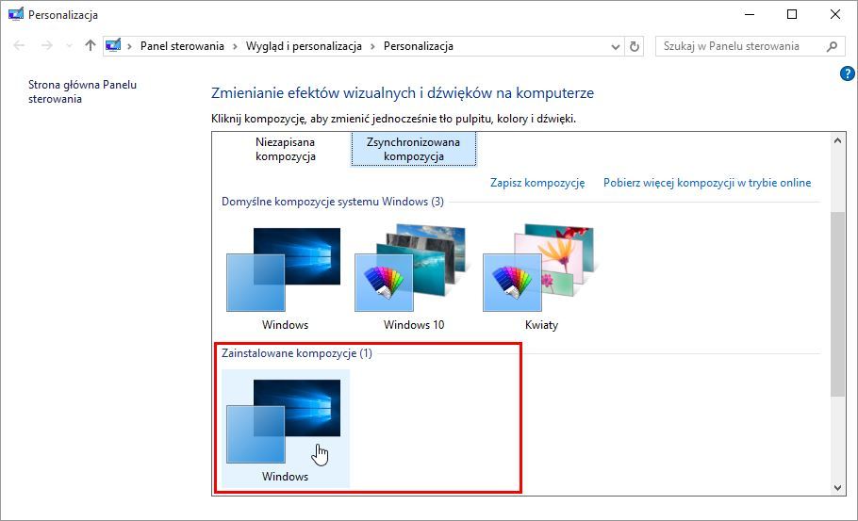Open help with the question mark icon

tap(847, 73)
